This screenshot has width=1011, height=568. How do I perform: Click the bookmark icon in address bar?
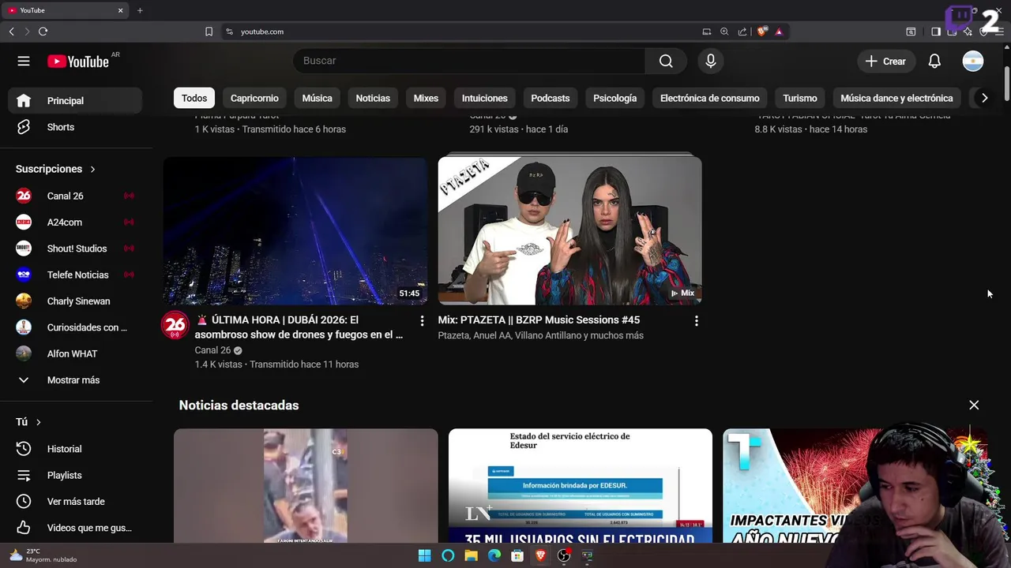(x=209, y=32)
